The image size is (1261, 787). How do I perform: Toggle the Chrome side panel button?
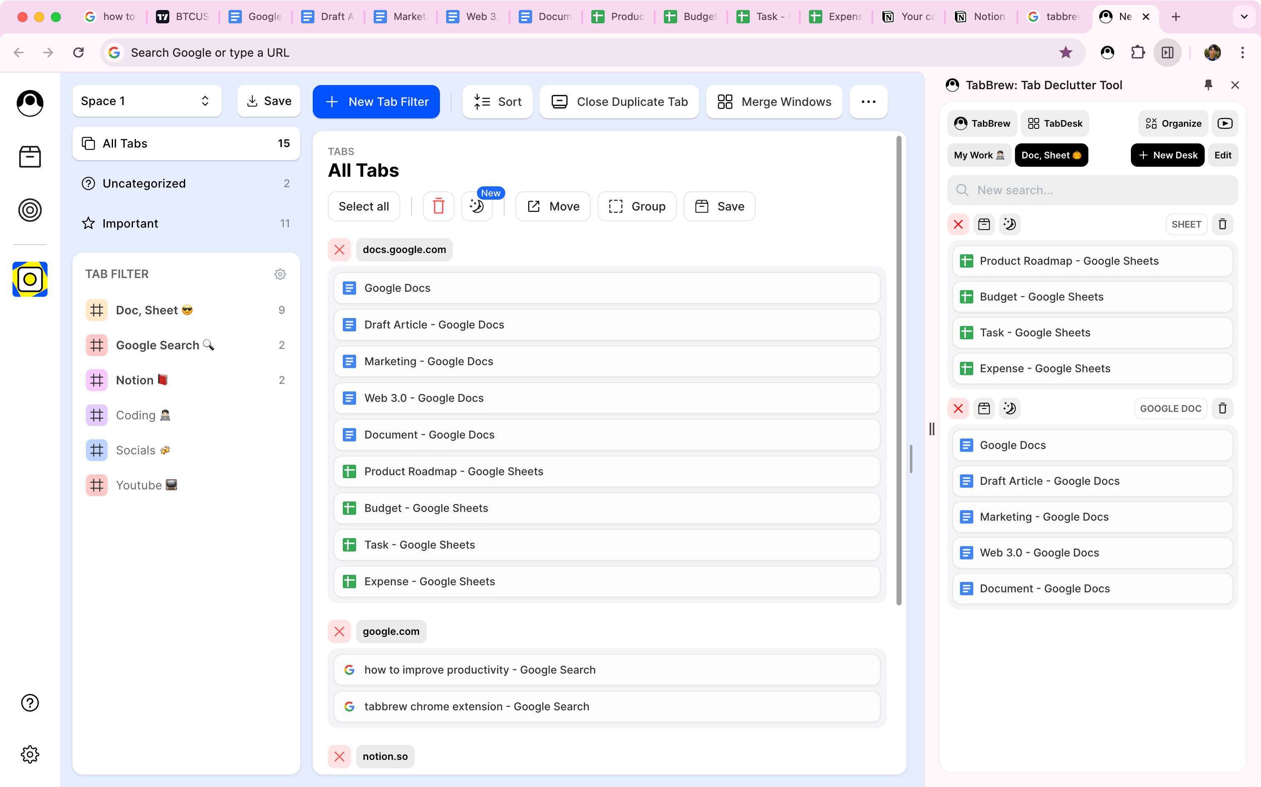1167,53
